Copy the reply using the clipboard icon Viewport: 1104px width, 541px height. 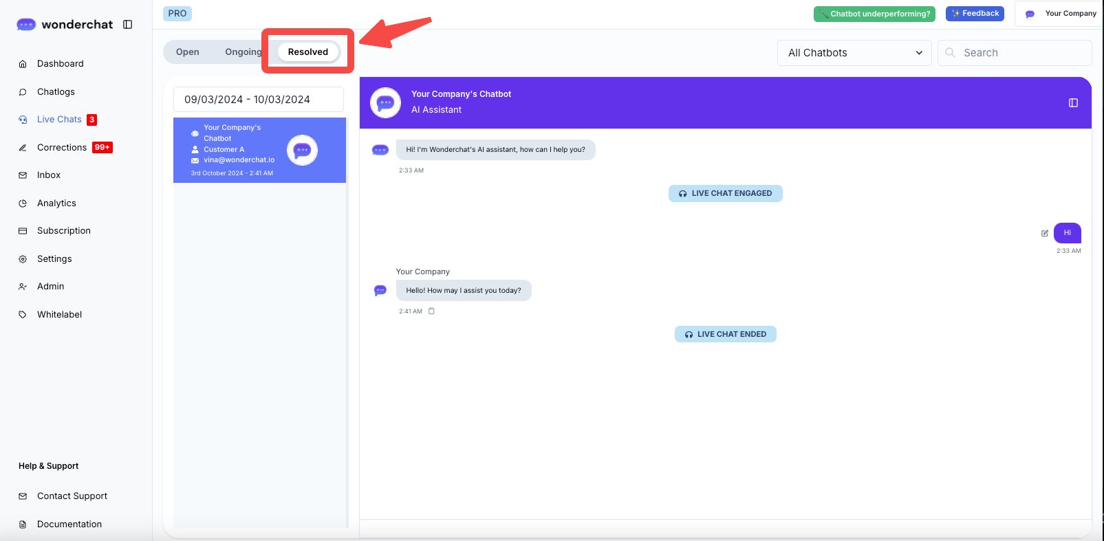[x=432, y=311]
